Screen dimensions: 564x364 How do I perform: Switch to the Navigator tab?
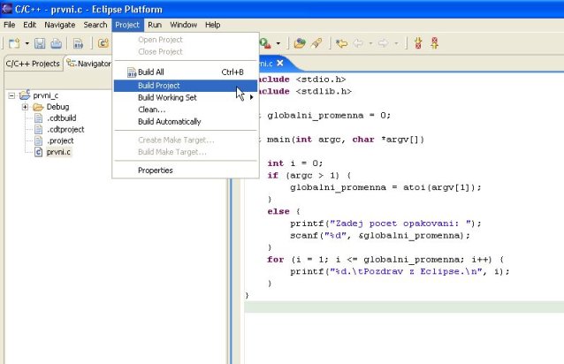[x=89, y=64]
